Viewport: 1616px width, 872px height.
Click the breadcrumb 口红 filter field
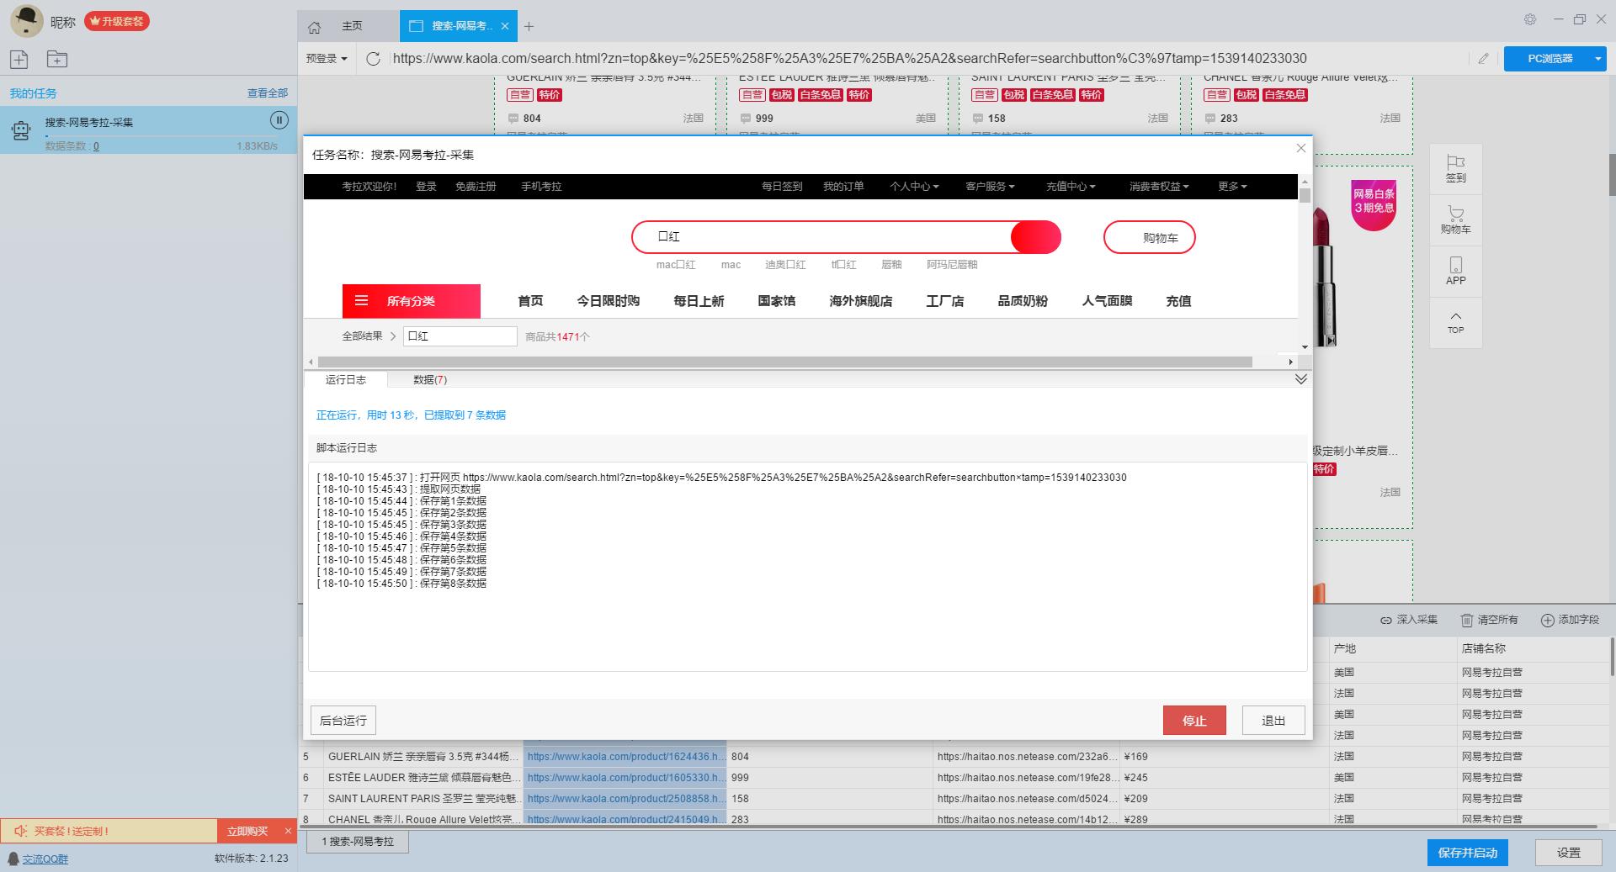coord(460,336)
